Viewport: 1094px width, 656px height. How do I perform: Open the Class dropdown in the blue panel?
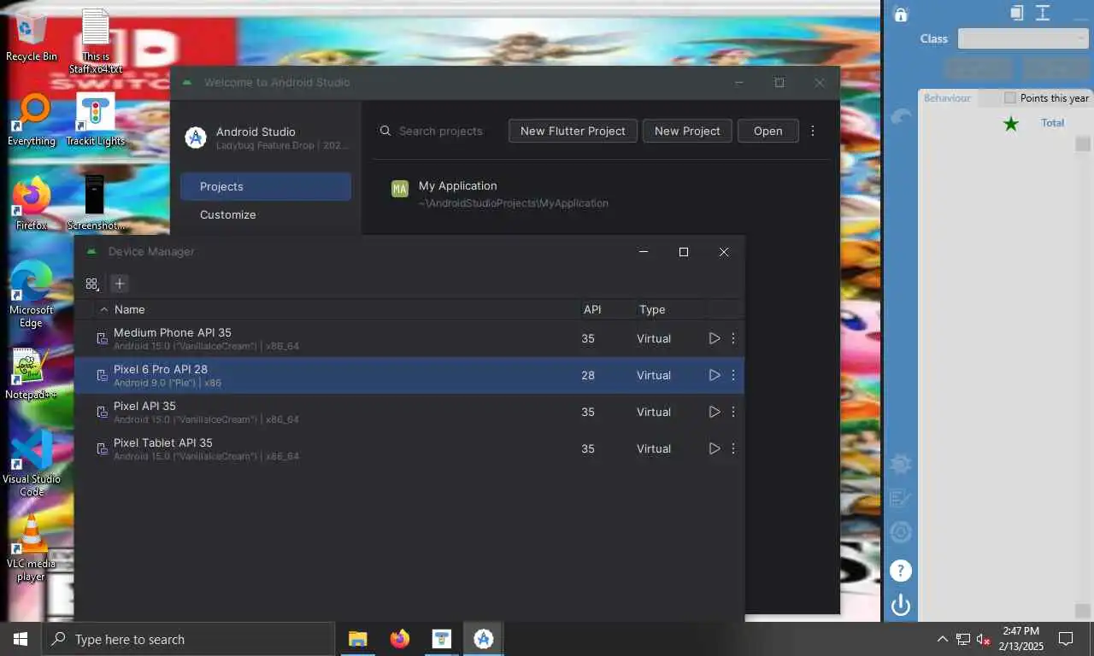[1022, 38]
